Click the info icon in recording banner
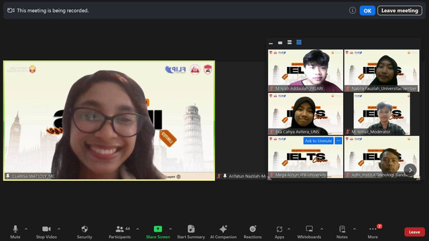The height and width of the screenshot is (241, 429). pyautogui.click(x=353, y=11)
